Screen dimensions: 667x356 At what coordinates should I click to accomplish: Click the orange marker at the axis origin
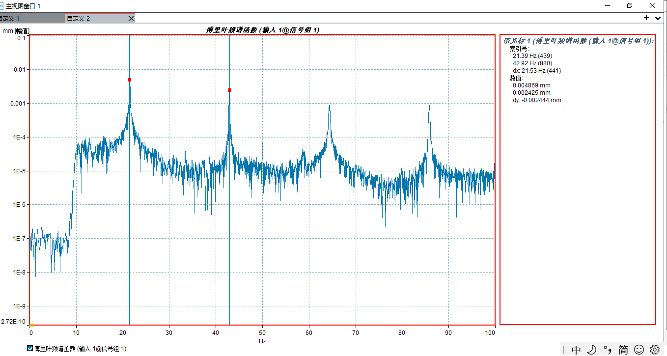point(32,325)
